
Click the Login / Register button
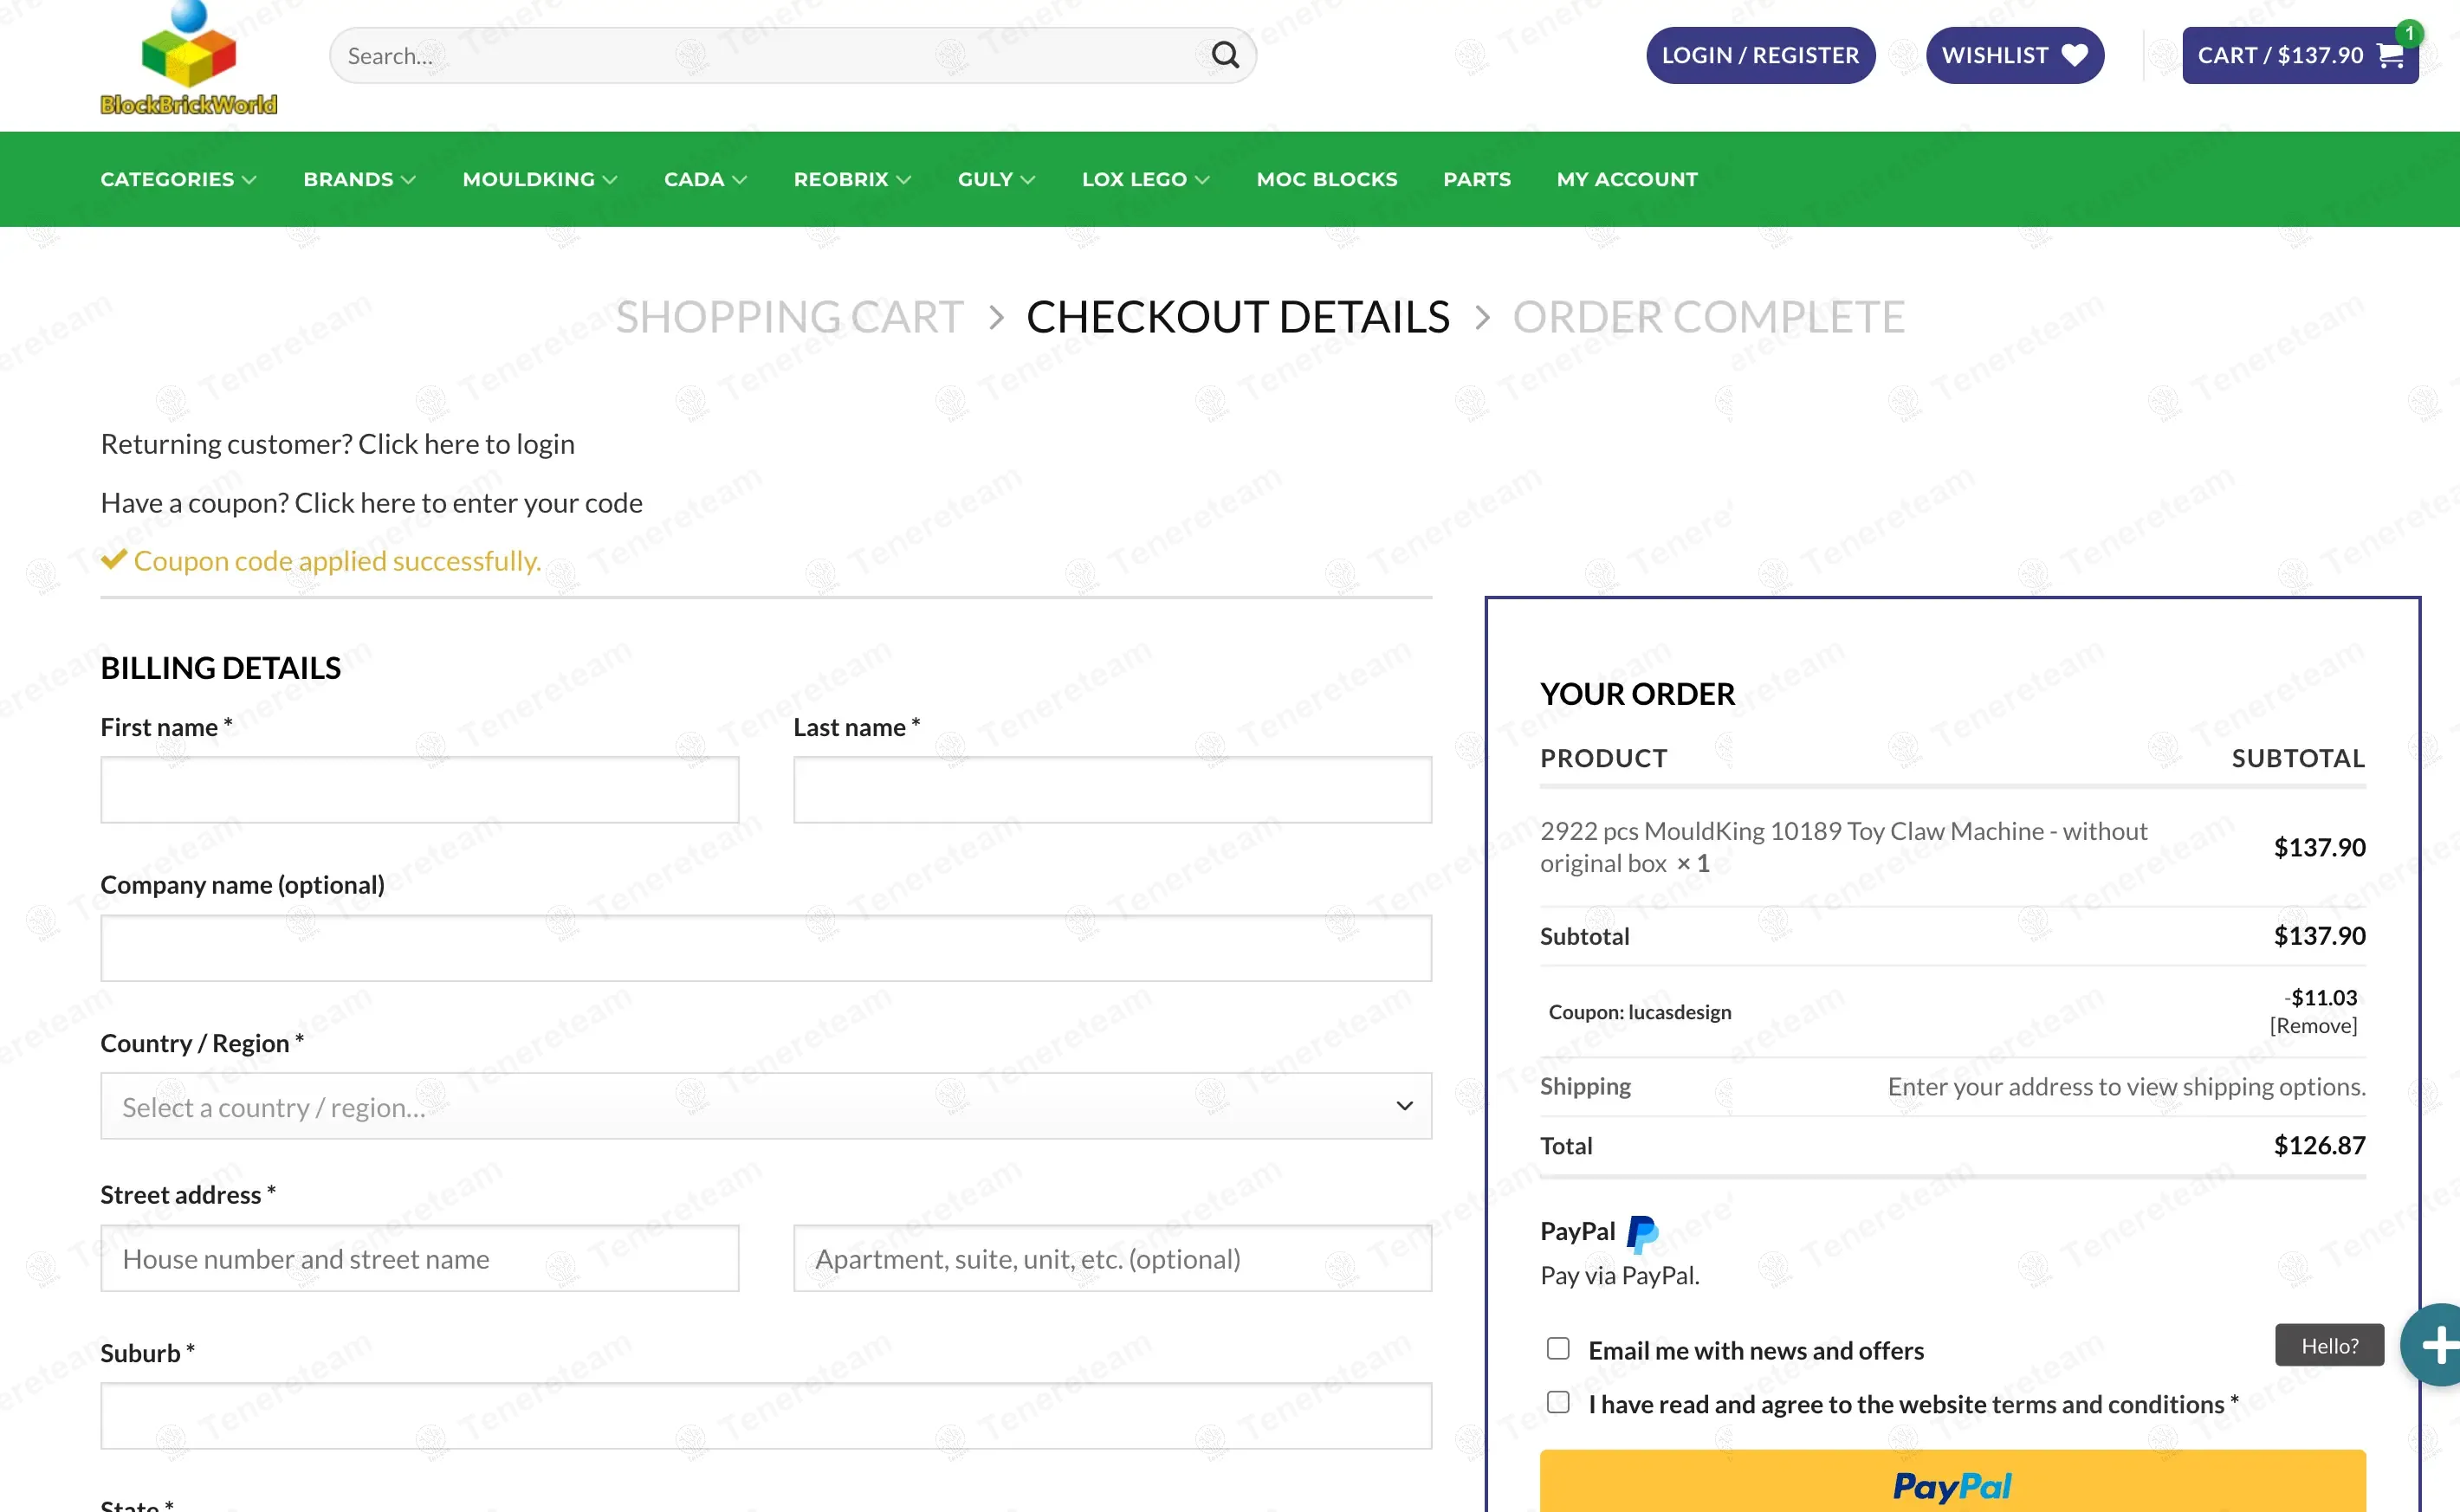tap(1759, 55)
